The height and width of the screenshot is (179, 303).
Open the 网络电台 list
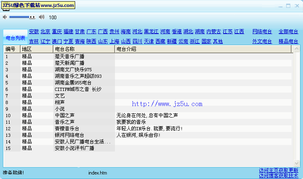[262, 32]
